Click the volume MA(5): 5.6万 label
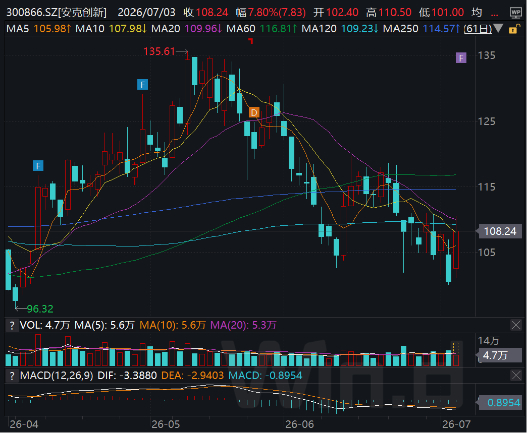The height and width of the screenshot is (433, 527). click(x=104, y=325)
